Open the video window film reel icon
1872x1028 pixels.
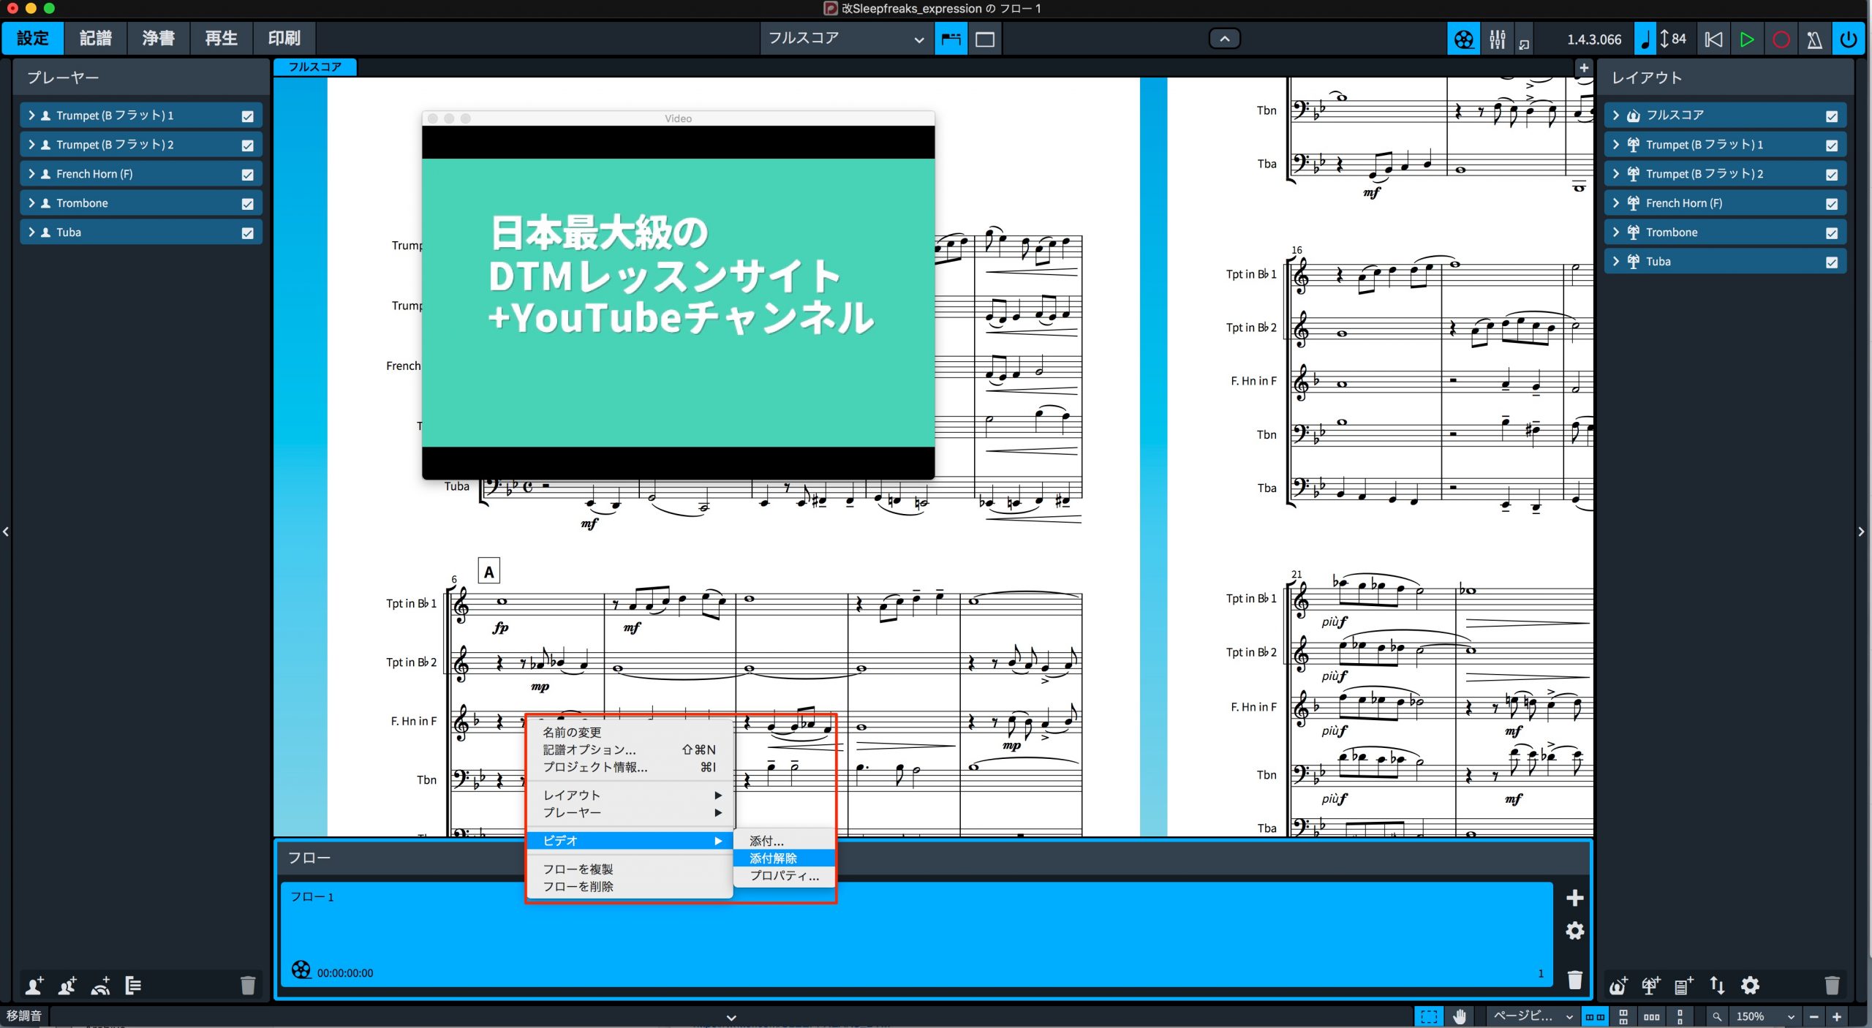point(1463,39)
